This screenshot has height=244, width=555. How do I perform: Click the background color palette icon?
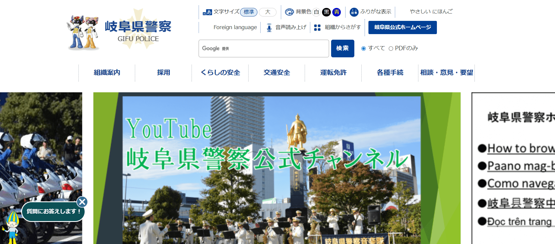point(289,12)
